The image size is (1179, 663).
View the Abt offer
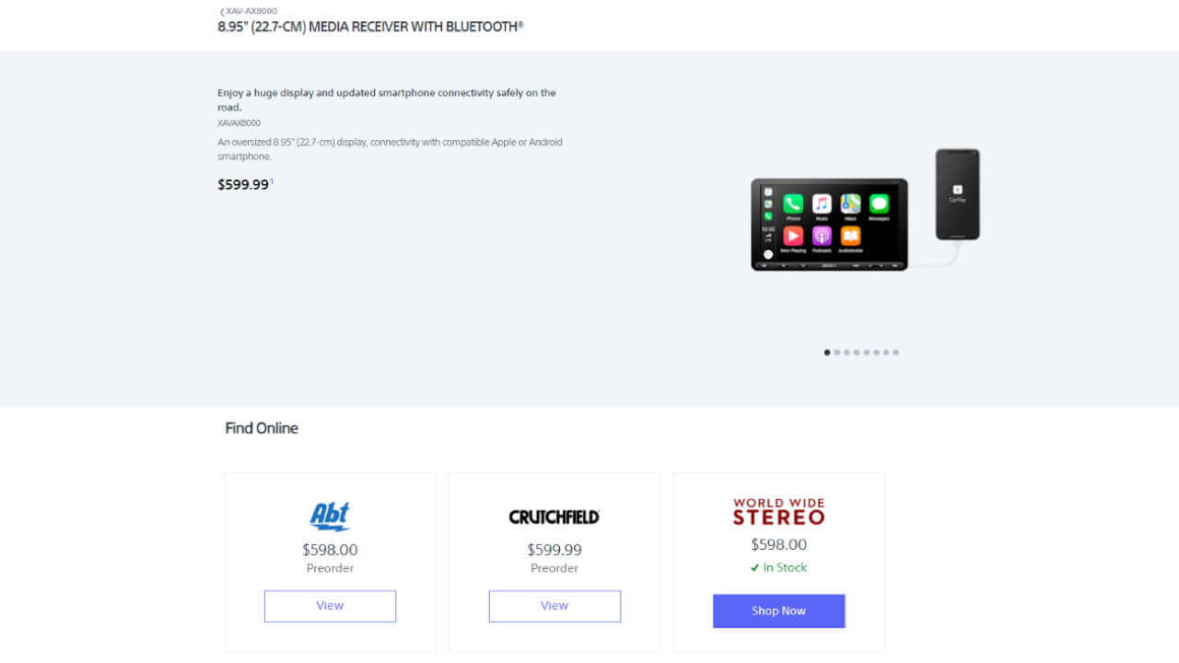tap(330, 606)
